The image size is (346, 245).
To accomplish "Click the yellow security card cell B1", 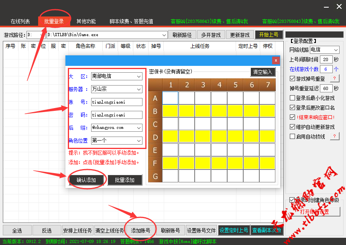I will click(170, 111).
